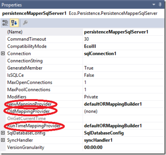166x155 pixels.
Task: Click the GenerateMember True value
Action: [x=89, y=68]
